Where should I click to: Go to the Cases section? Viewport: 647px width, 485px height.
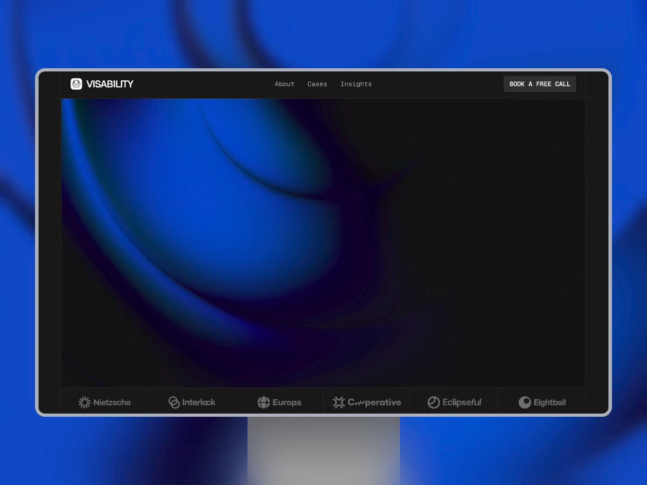pos(317,84)
